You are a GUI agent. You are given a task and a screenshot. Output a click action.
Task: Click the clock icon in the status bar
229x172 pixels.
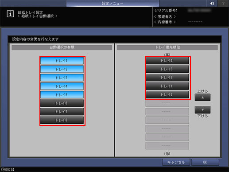coord(3,169)
